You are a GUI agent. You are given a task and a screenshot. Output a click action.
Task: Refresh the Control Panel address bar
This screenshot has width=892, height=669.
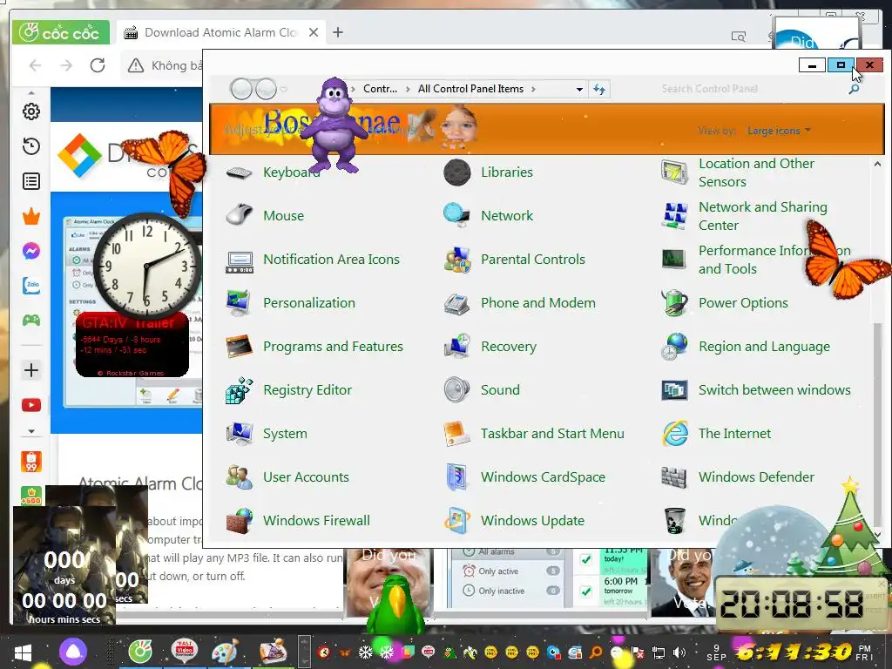[x=599, y=90]
